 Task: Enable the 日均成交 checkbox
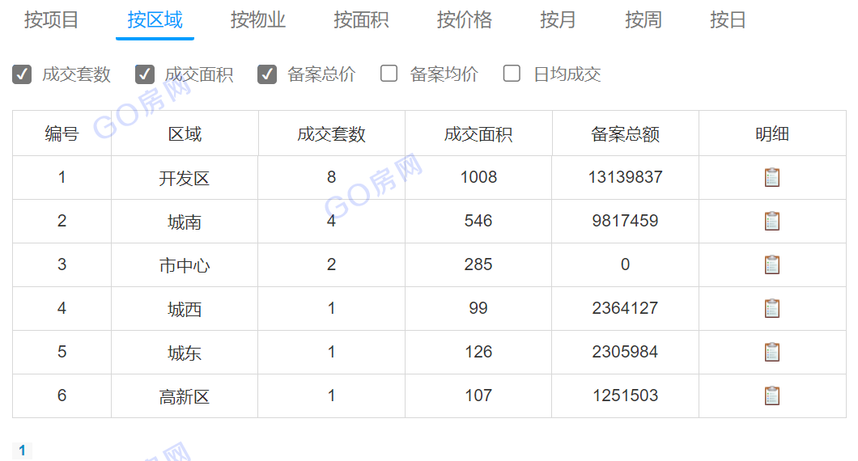coord(512,74)
